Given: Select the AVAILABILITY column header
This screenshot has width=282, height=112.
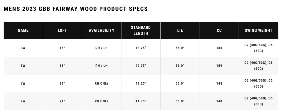Looking at the screenshot, I should [102, 30].
